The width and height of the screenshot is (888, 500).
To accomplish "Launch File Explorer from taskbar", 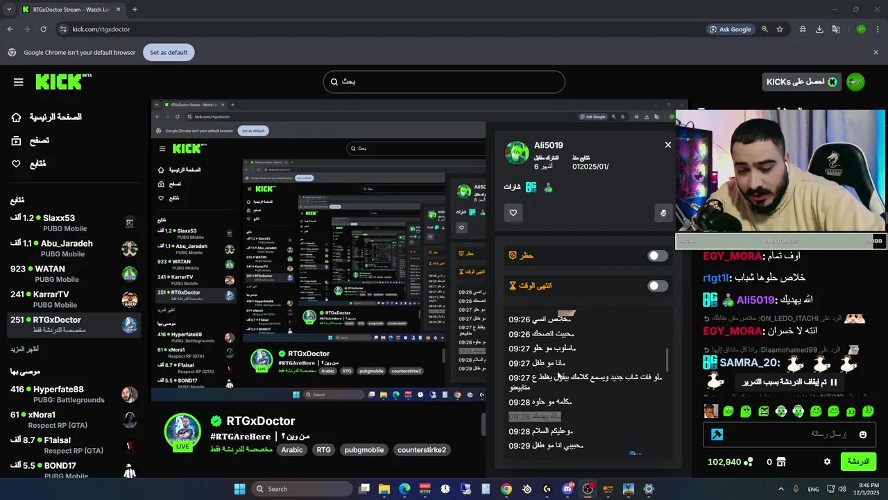I will pos(384,489).
